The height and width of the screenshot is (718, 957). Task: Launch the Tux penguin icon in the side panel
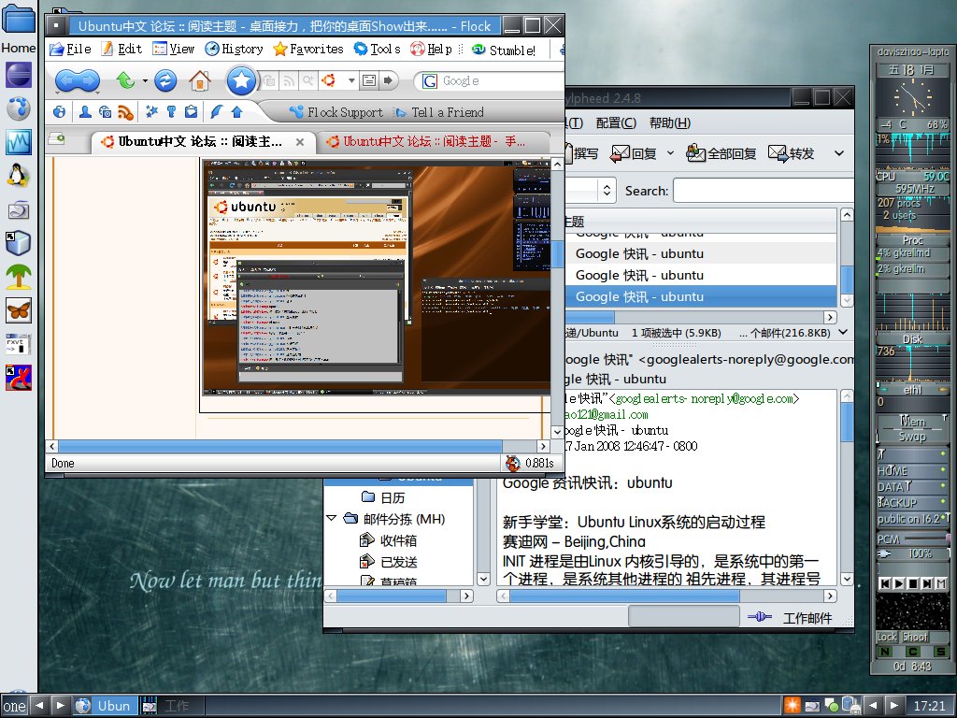point(19,175)
